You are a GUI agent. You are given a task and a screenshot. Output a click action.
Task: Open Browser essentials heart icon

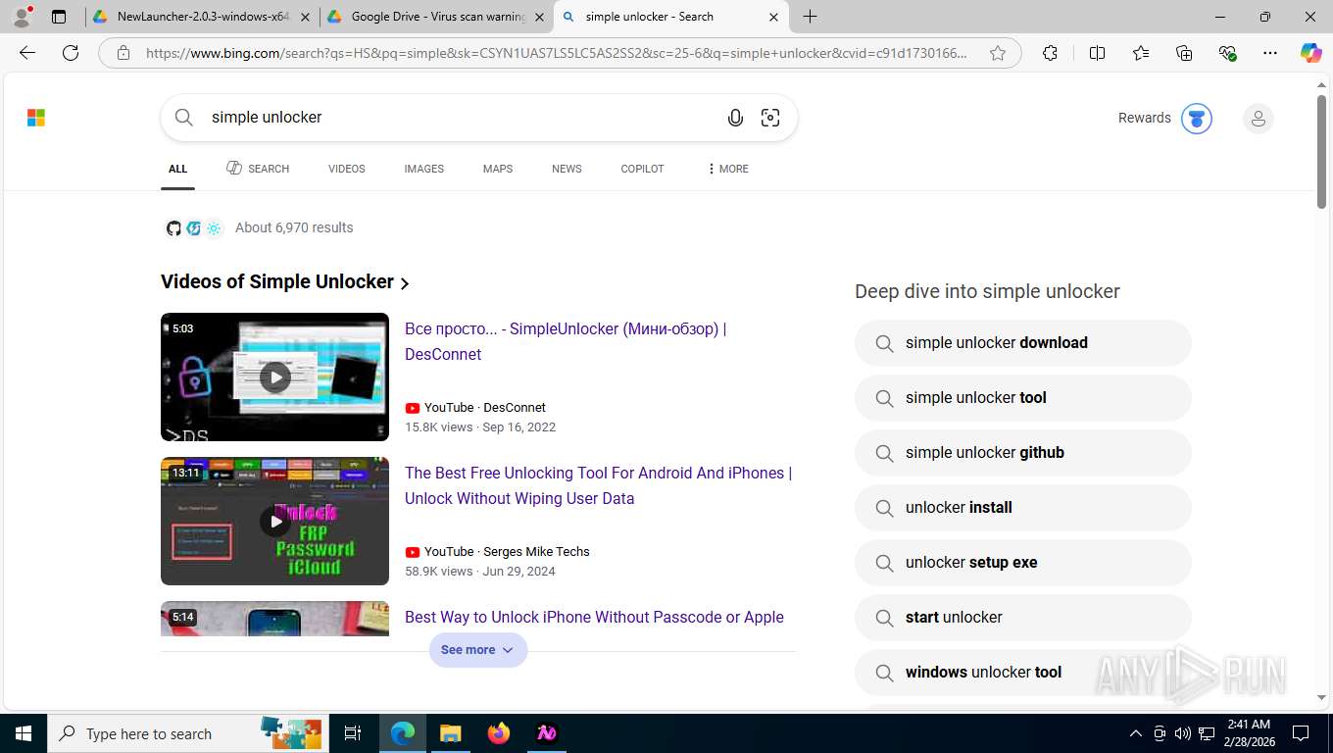[x=1227, y=53]
